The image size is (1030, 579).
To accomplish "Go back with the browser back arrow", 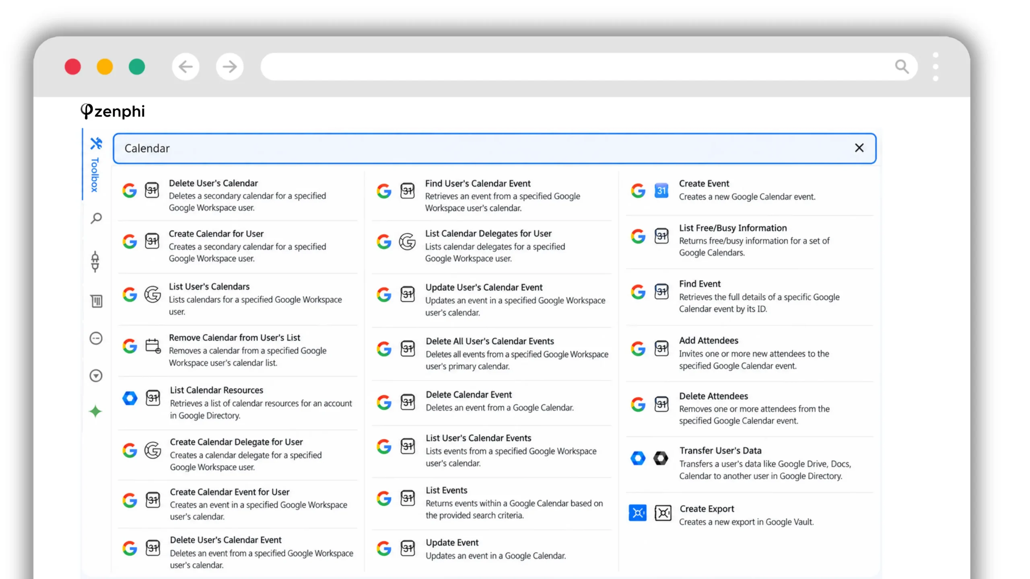I will 185,67.
